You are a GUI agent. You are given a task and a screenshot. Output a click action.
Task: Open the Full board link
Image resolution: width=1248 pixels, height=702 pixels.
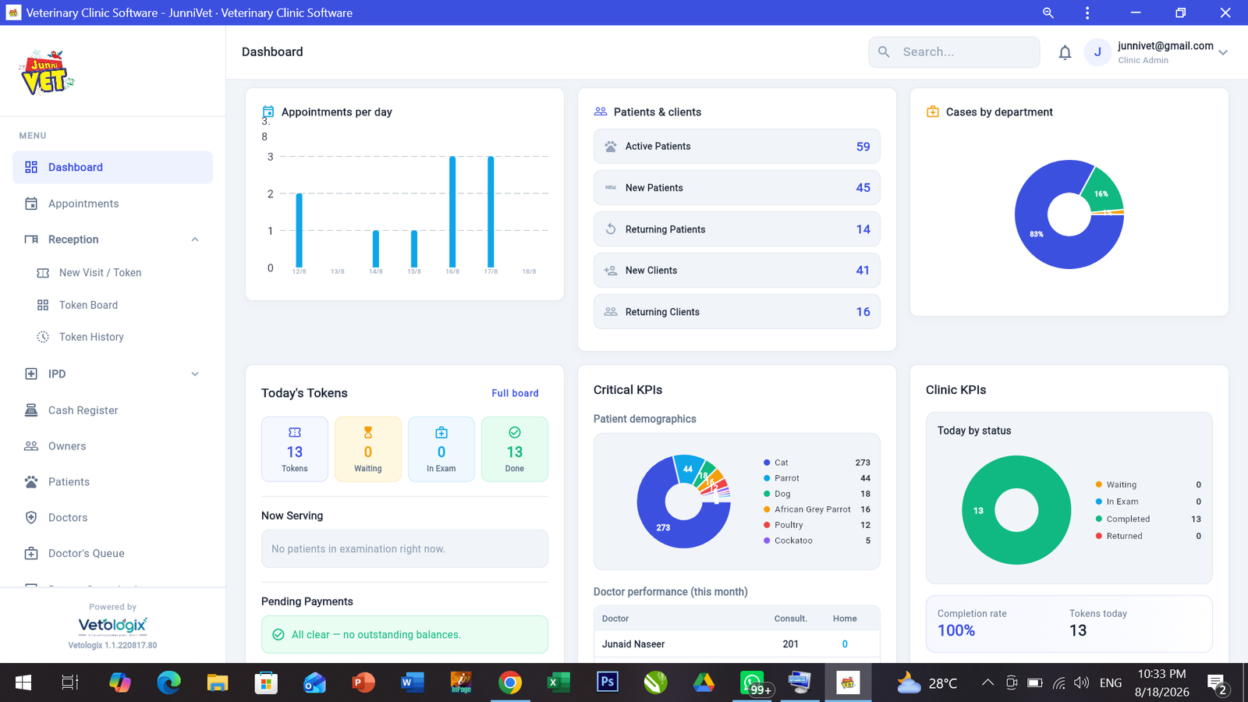pyautogui.click(x=515, y=393)
